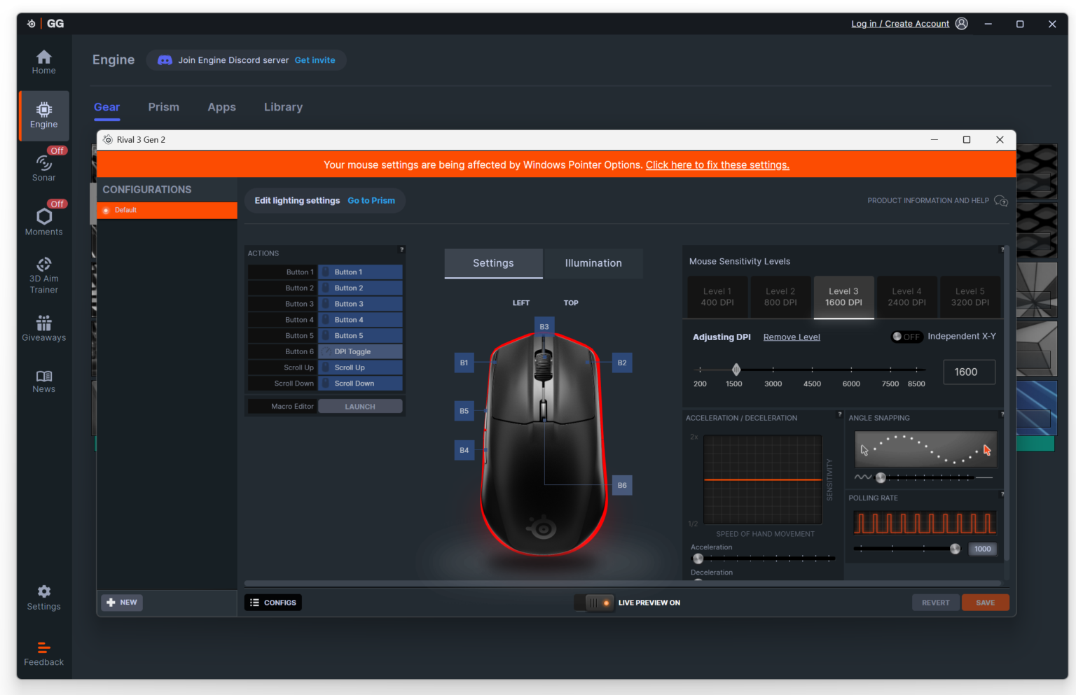Image resolution: width=1076 pixels, height=695 pixels.
Task: Click the SteelSeries GG logo icon
Action: pyautogui.click(x=32, y=24)
